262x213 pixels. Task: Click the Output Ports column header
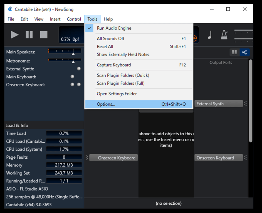[x=221, y=62]
